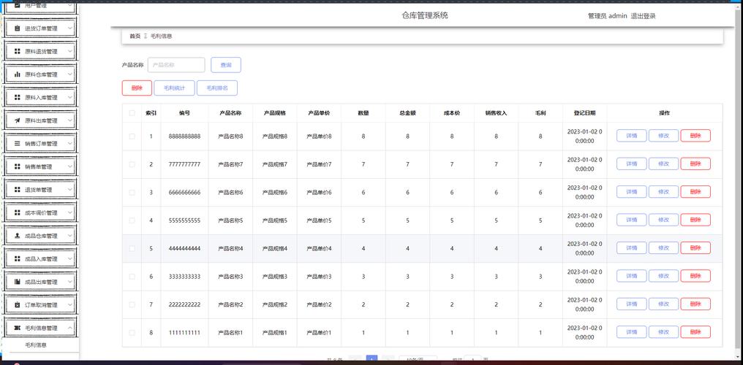Open the 成本调价管理 menu label

click(x=41, y=212)
